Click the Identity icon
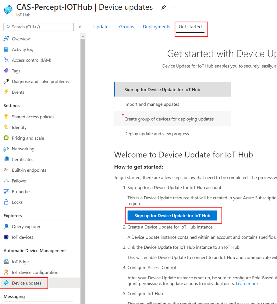Viewport: 277px width, 304px height. [6, 127]
